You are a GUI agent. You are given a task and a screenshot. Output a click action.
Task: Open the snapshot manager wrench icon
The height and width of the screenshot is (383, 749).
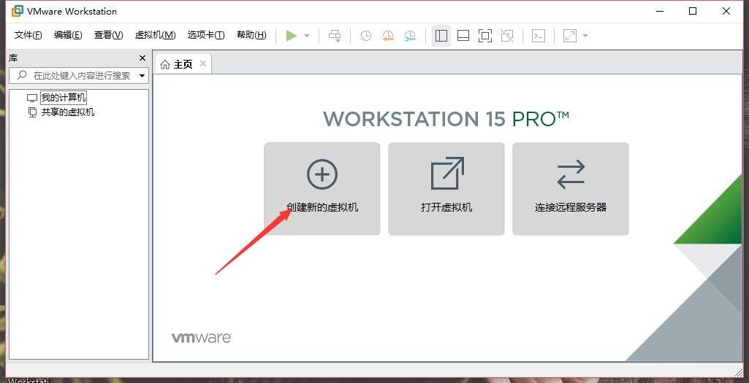[410, 36]
